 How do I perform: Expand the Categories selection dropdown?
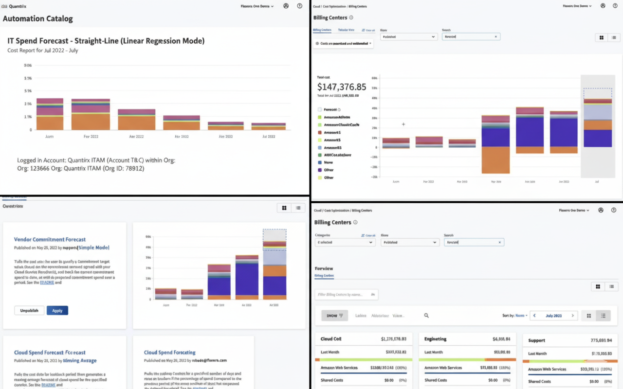coord(345,242)
